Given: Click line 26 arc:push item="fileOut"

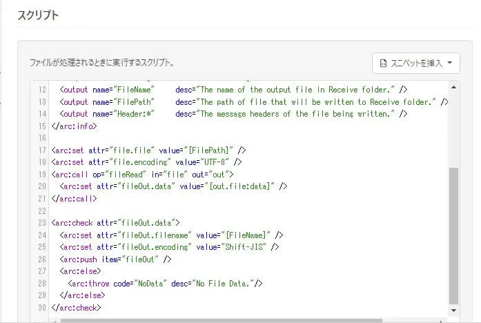Looking at the screenshot, I should (x=115, y=260).
